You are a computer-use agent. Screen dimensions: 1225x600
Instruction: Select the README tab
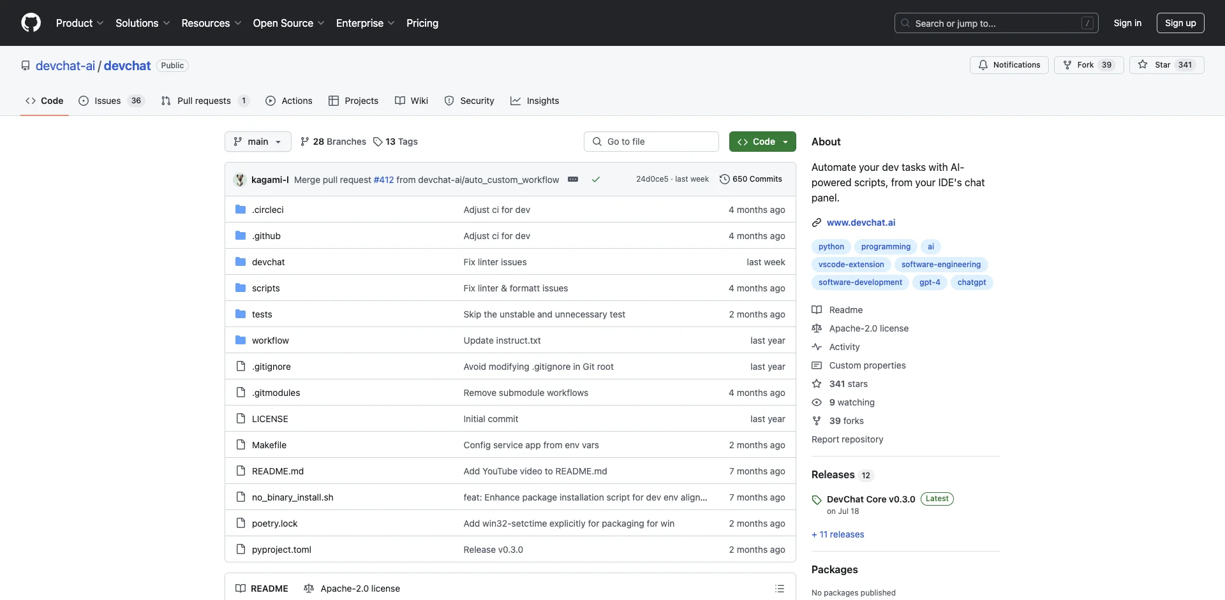tap(262, 589)
